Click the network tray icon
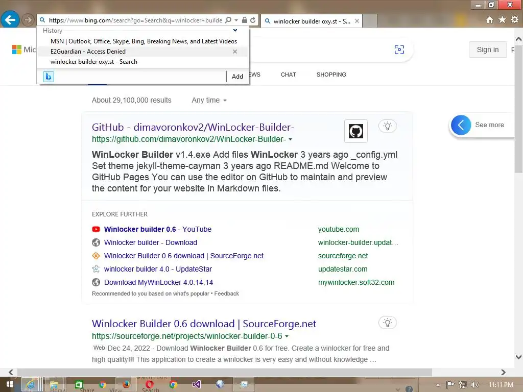The width and height of the screenshot is (523, 392). coord(463,385)
